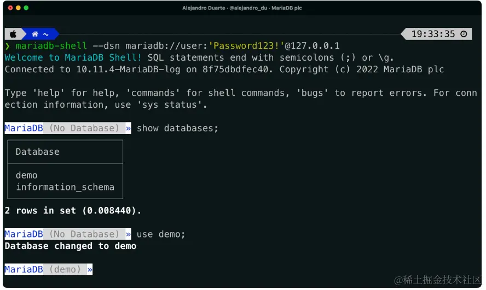Click the 'Password123!' string
Viewport: 486px width, 290px height.
click(246, 46)
